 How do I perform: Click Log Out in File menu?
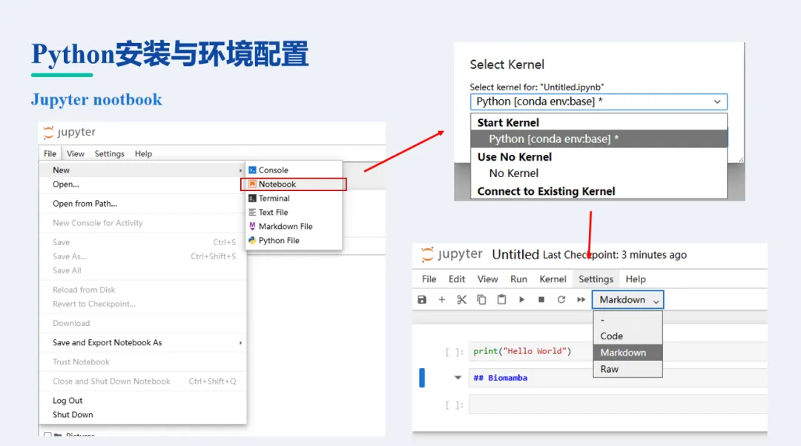click(142, 401)
